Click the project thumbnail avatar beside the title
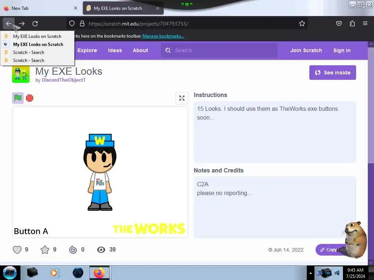 click(21, 75)
